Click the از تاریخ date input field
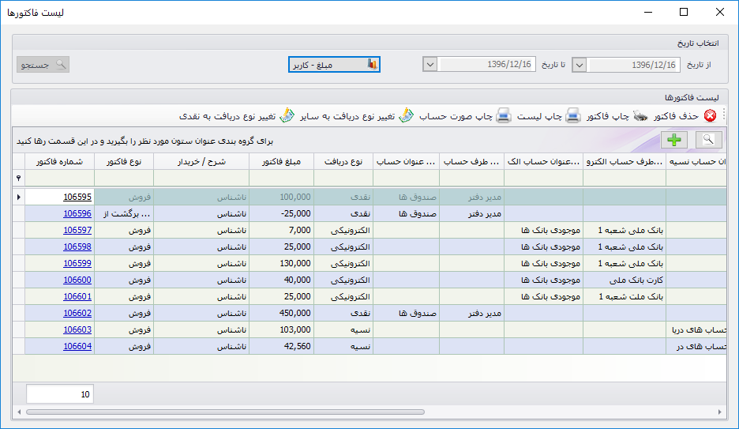The image size is (739, 429). (633, 65)
